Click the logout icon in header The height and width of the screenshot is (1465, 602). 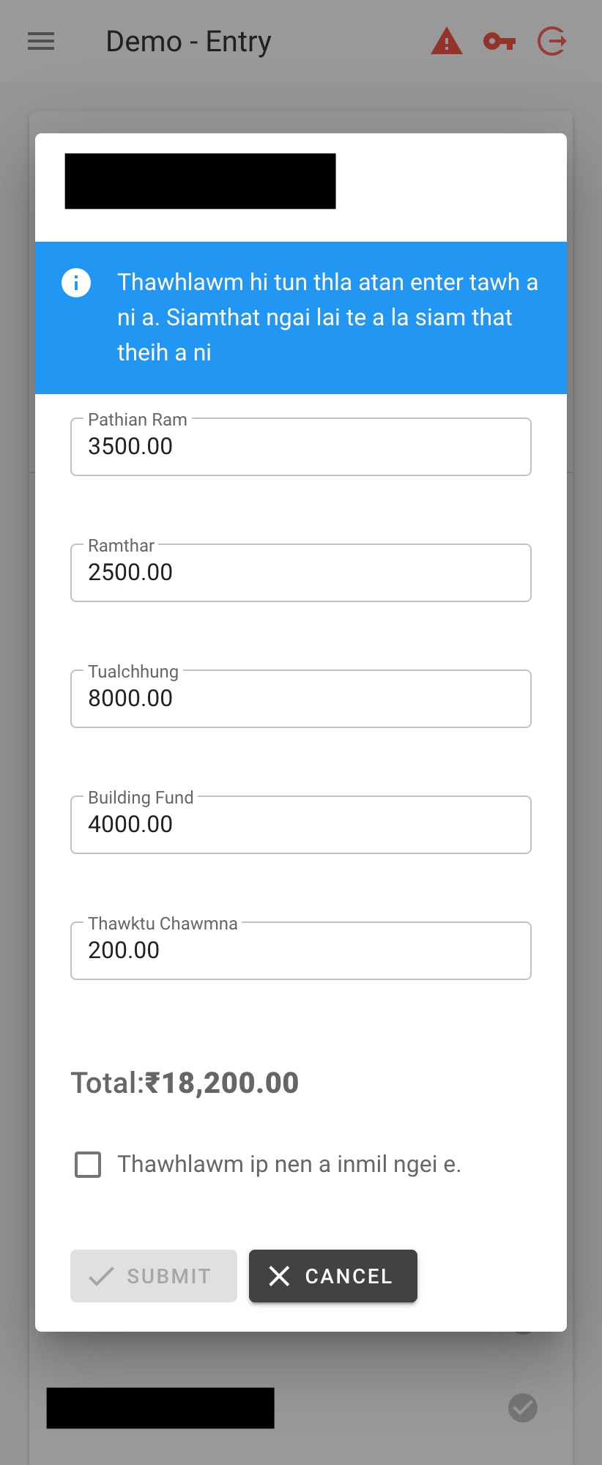[552, 42]
